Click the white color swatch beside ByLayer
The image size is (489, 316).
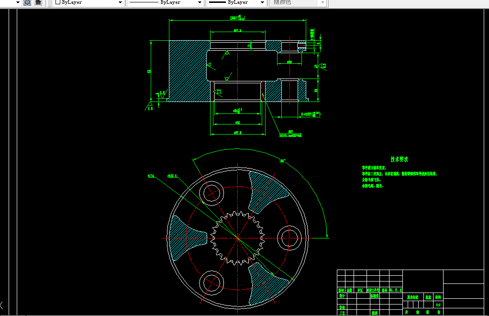click(x=58, y=2)
